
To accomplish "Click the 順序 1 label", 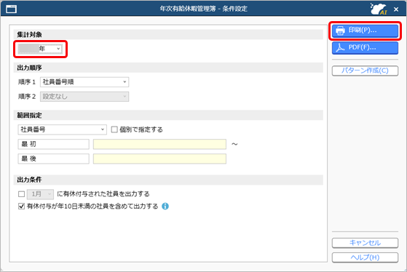I will 27,82.
